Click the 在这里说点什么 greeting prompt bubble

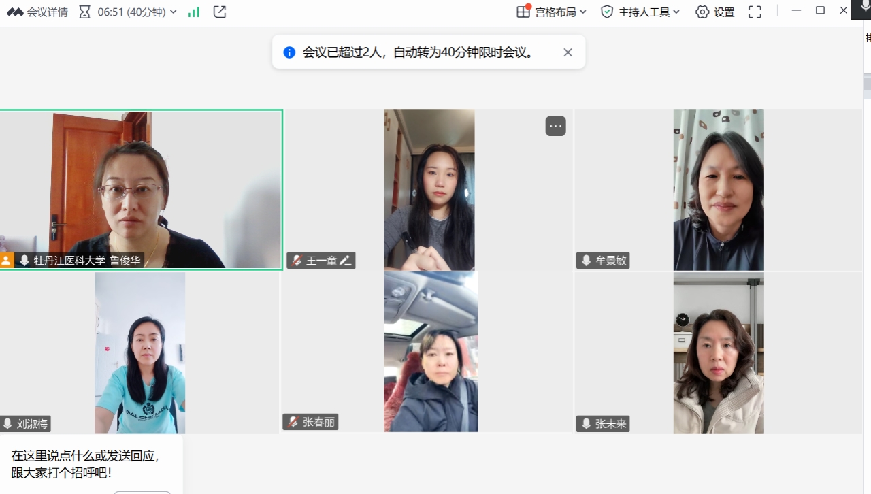pyautogui.click(x=85, y=463)
